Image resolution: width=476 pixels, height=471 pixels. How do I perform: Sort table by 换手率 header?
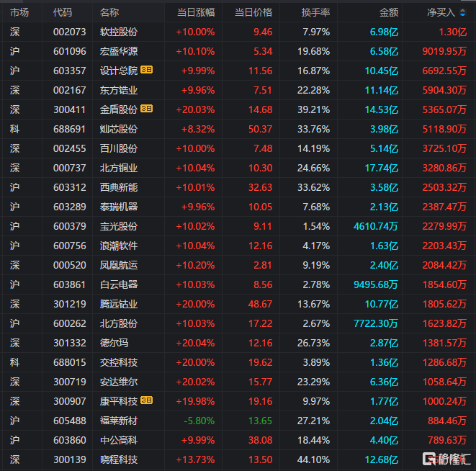tap(315, 12)
